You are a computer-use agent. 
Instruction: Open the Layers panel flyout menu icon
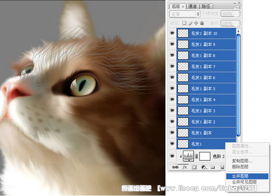point(238,8)
